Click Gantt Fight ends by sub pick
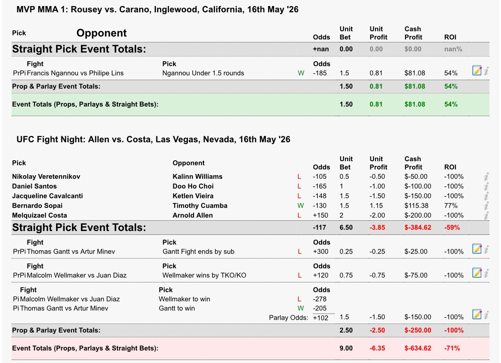The width and height of the screenshot is (501, 363). click(198, 252)
